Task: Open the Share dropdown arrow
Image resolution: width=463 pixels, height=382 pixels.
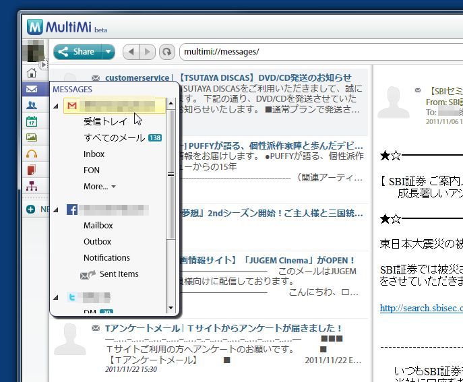Action: (109, 52)
